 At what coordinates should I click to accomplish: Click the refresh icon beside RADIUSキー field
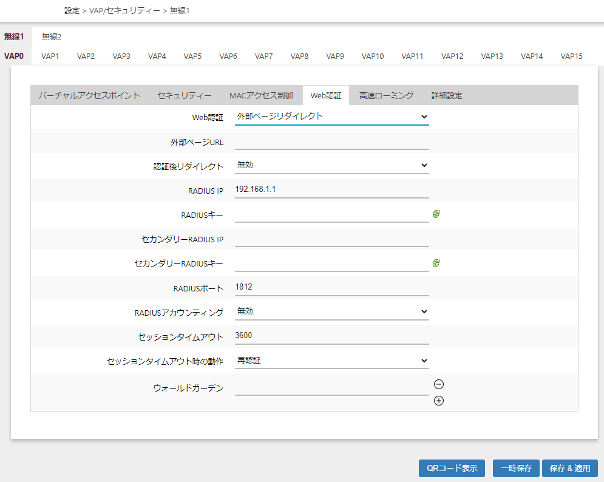pyautogui.click(x=436, y=214)
